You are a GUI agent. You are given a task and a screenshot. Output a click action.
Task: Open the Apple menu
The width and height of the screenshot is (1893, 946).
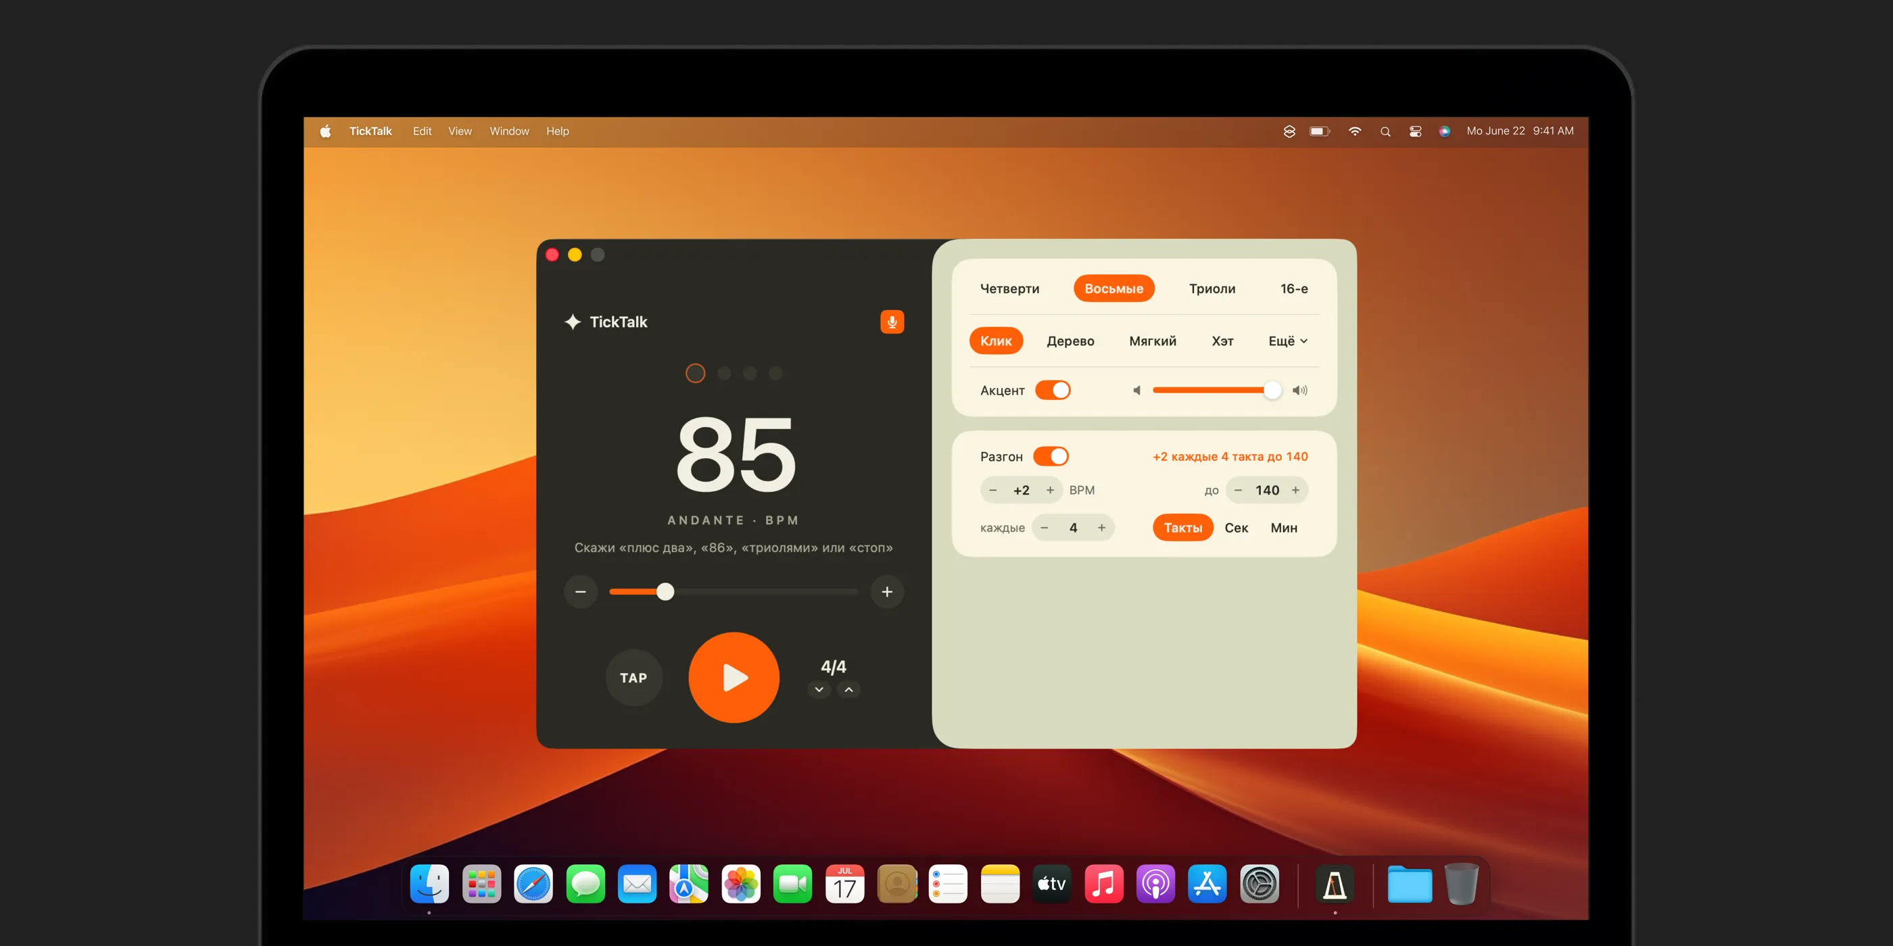pyautogui.click(x=326, y=132)
